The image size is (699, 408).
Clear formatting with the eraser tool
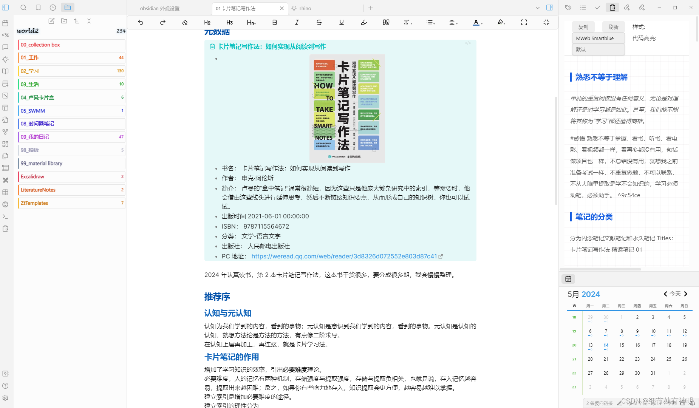[185, 22]
